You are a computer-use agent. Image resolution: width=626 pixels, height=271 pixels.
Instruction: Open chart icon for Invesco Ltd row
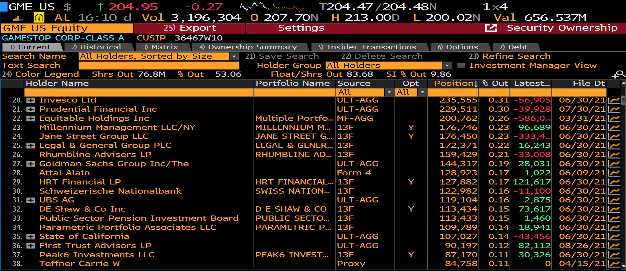point(614,100)
